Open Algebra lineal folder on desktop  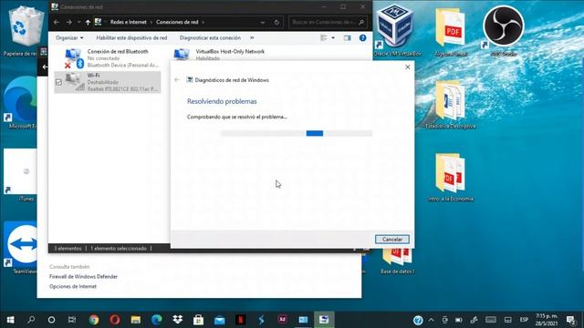click(x=451, y=32)
